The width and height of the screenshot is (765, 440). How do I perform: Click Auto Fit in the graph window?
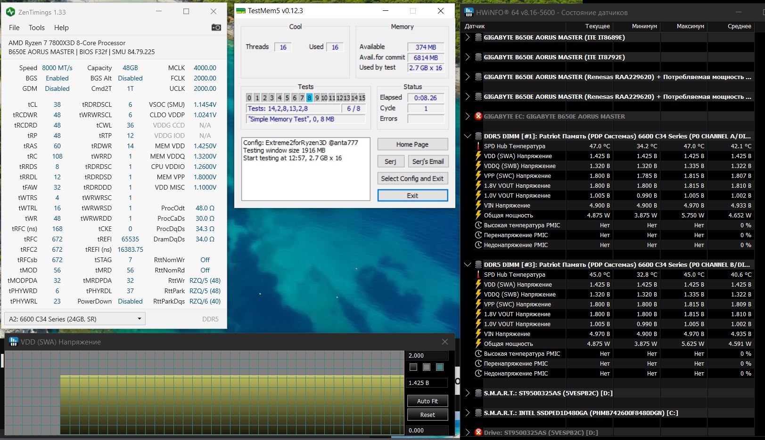point(428,401)
